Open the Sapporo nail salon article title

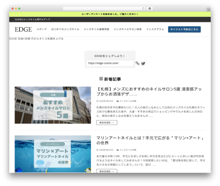[149, 91]
